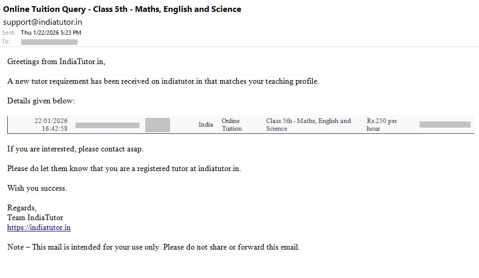This screenshot has height=278, width=479.
Task: Click the "Team IndiaTutor" signature line
Action: pyautogui.click(x=35, y=218)
